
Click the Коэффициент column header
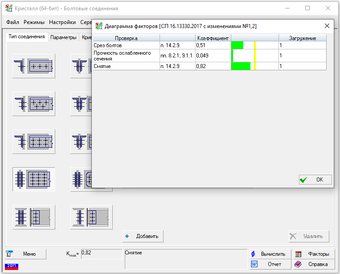213,38
